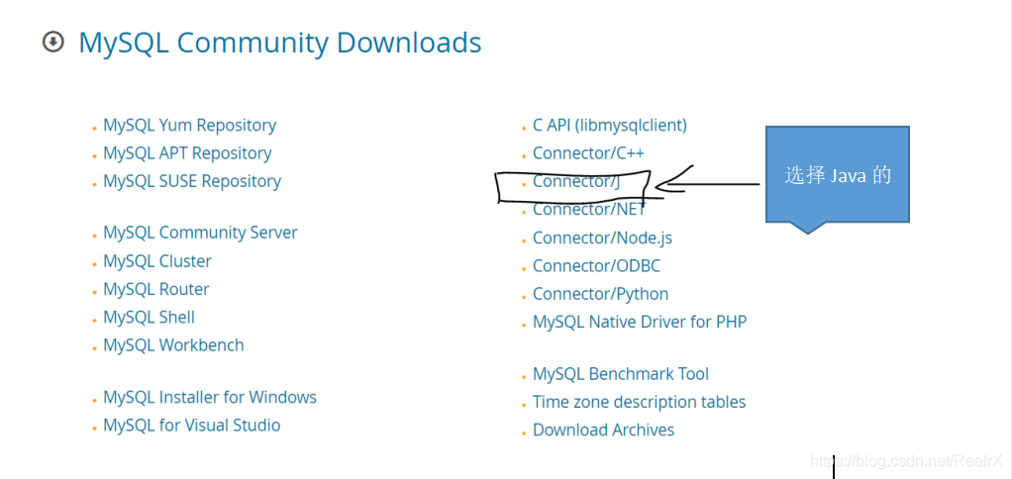Open Connector/NET link
The height and width of the screenshot is (479, 1012).
[x=589, y=210]
